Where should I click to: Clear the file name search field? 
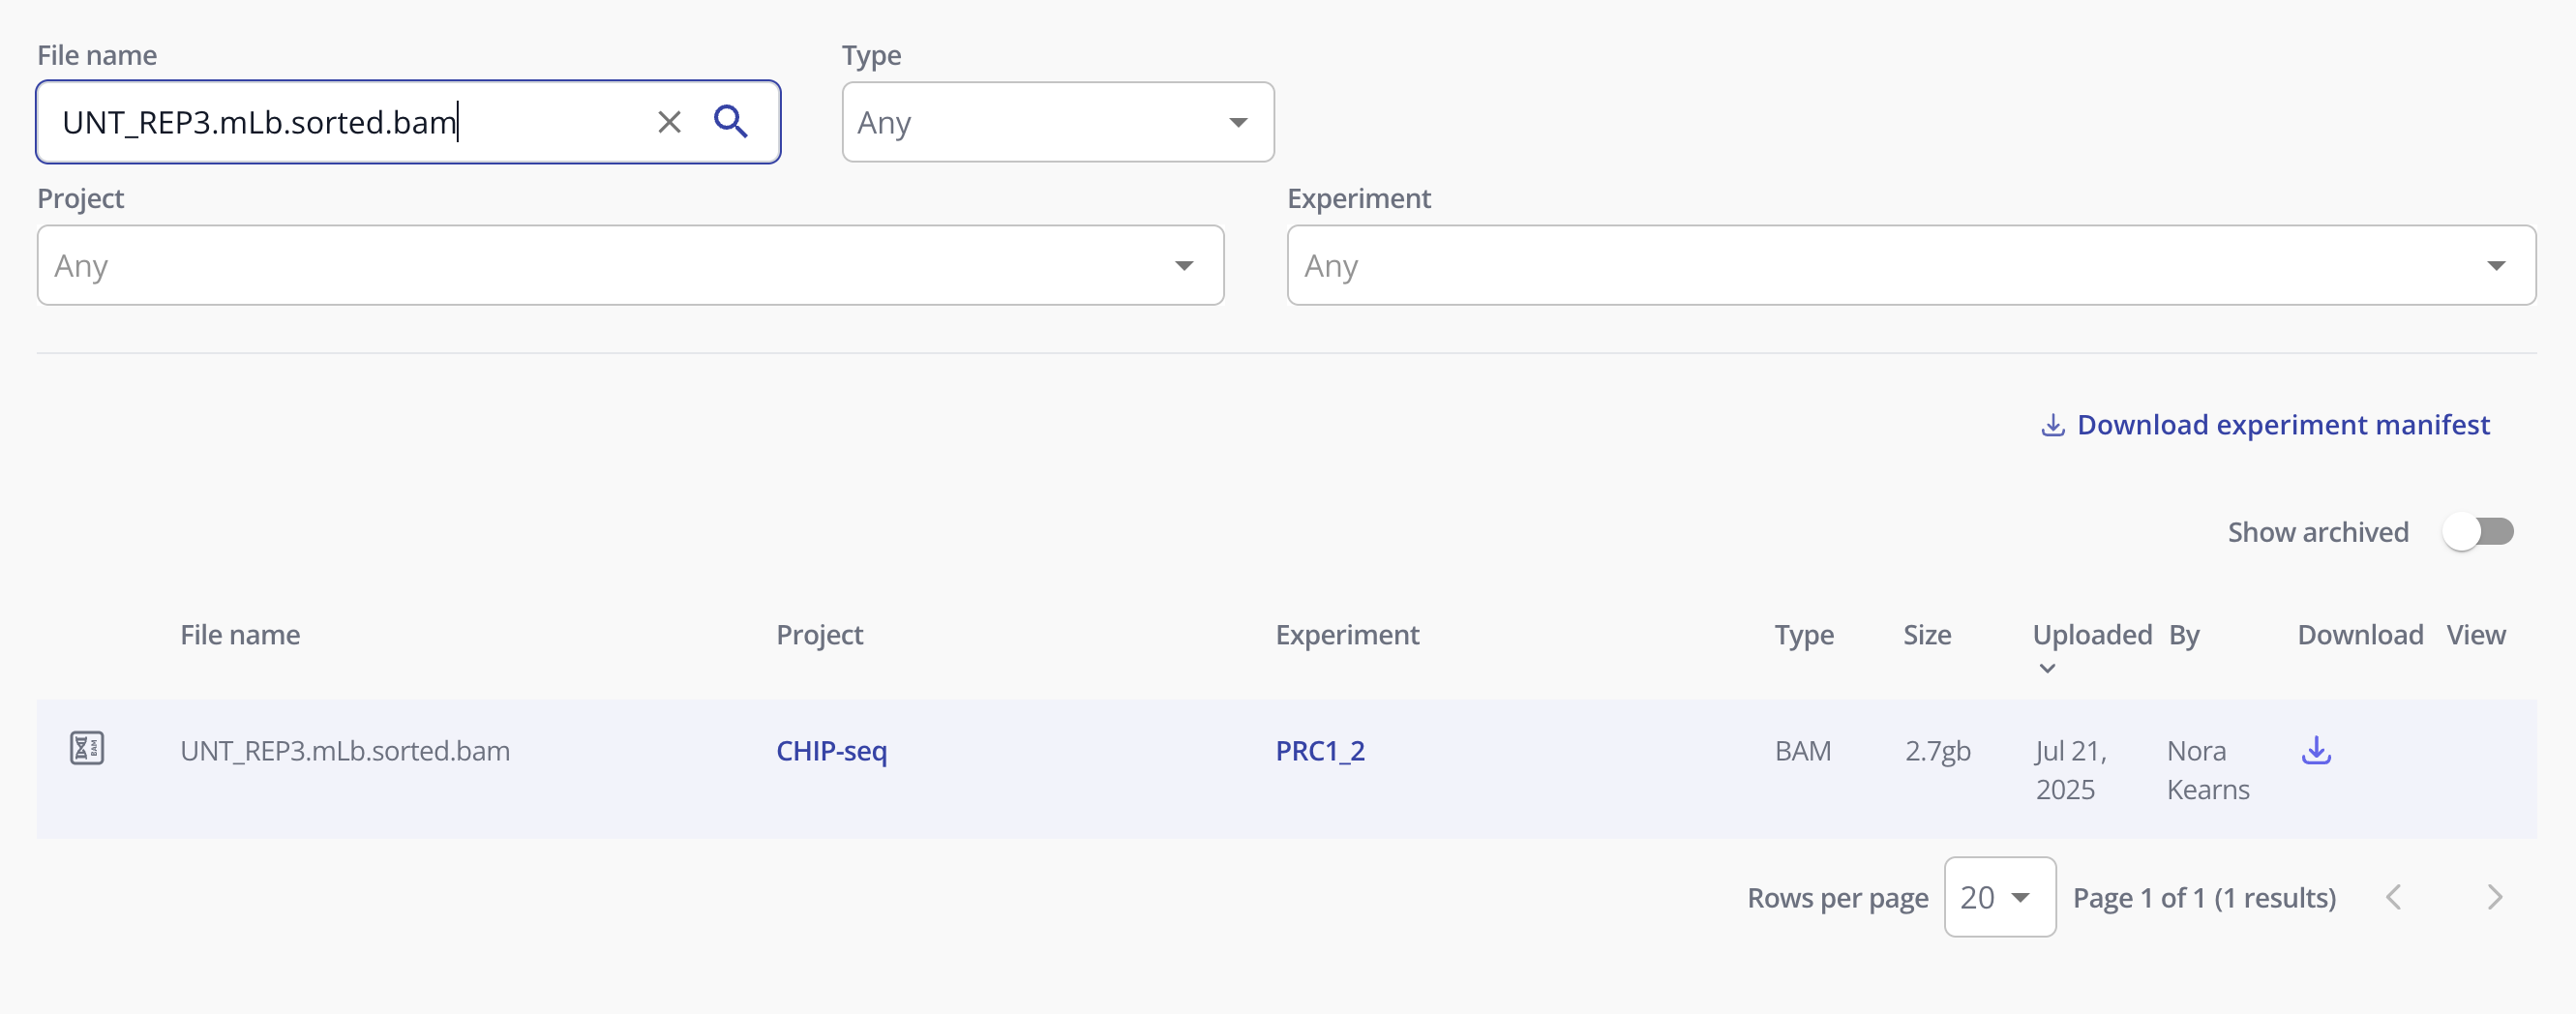click(x=669, y=122)
